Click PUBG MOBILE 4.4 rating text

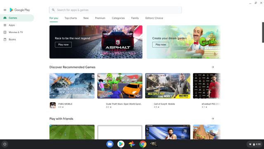(61, 107)
